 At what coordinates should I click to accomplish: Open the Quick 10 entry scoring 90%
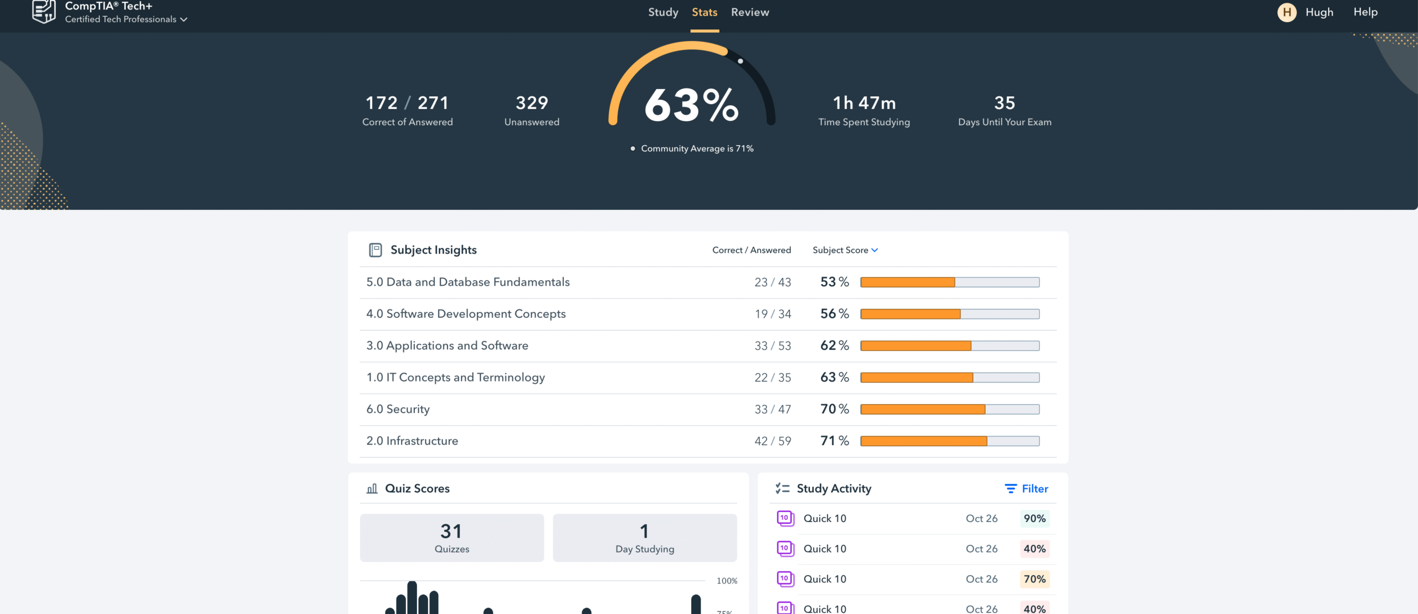coord(825,518)
